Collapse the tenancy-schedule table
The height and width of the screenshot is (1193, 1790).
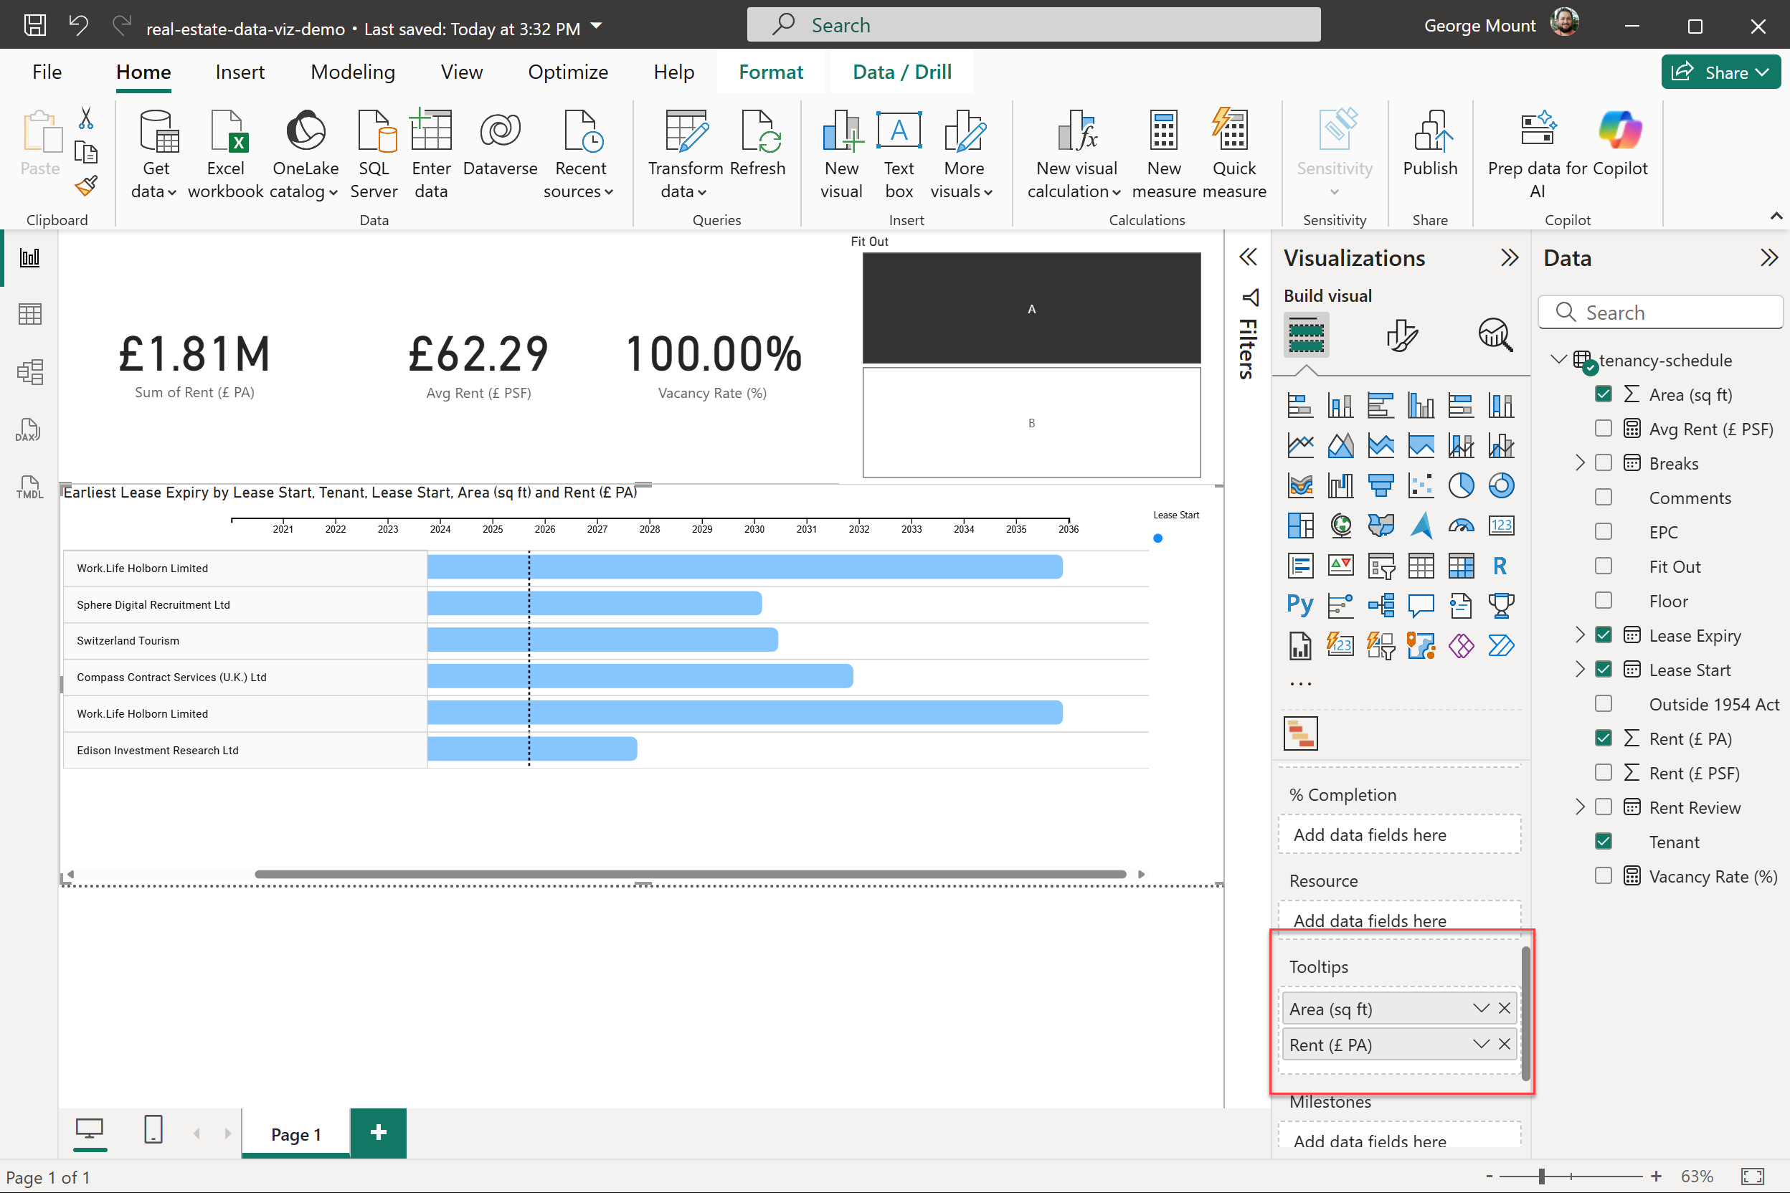[x=1558, y=359]
